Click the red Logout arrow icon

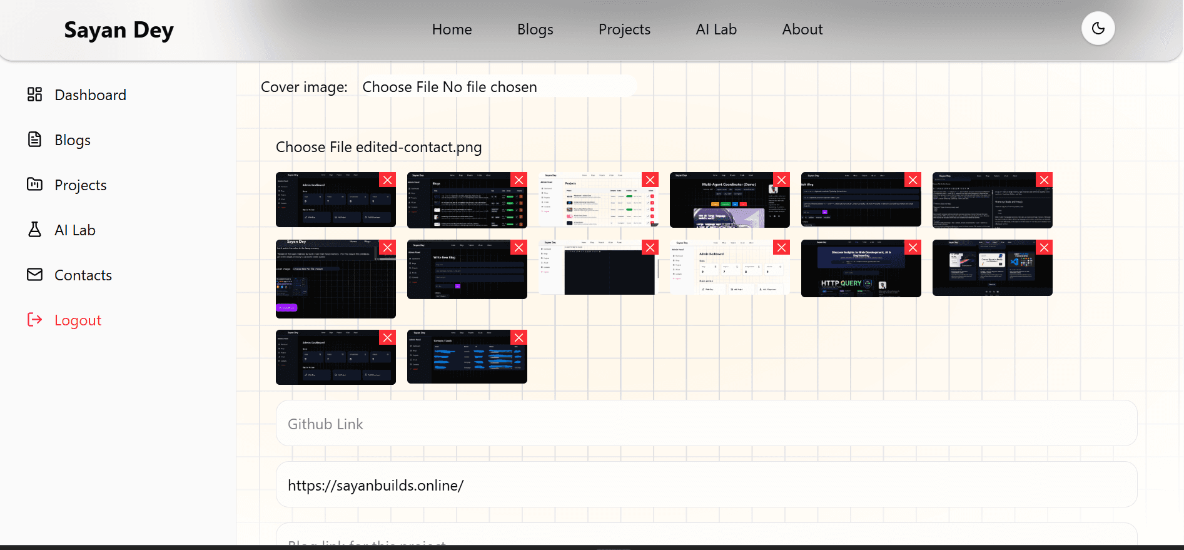click(x=34, y=320)
